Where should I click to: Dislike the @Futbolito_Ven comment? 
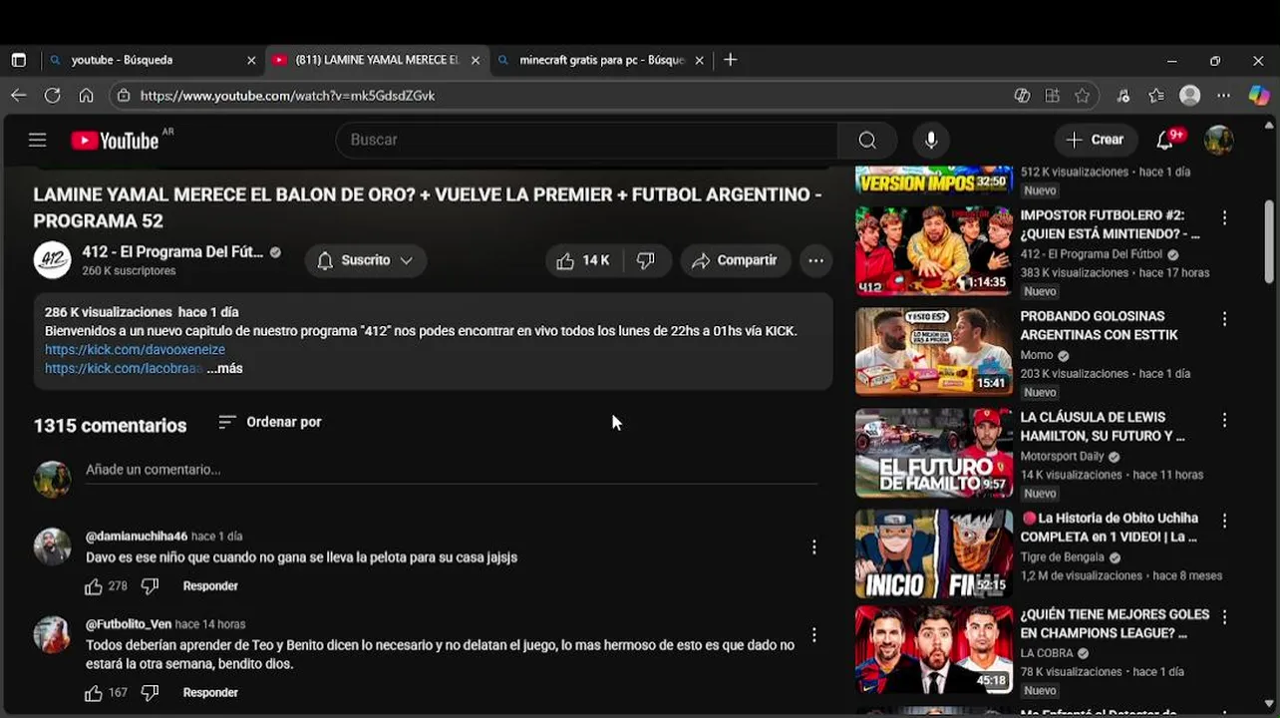pyautogui.click(x=150, y=693)
